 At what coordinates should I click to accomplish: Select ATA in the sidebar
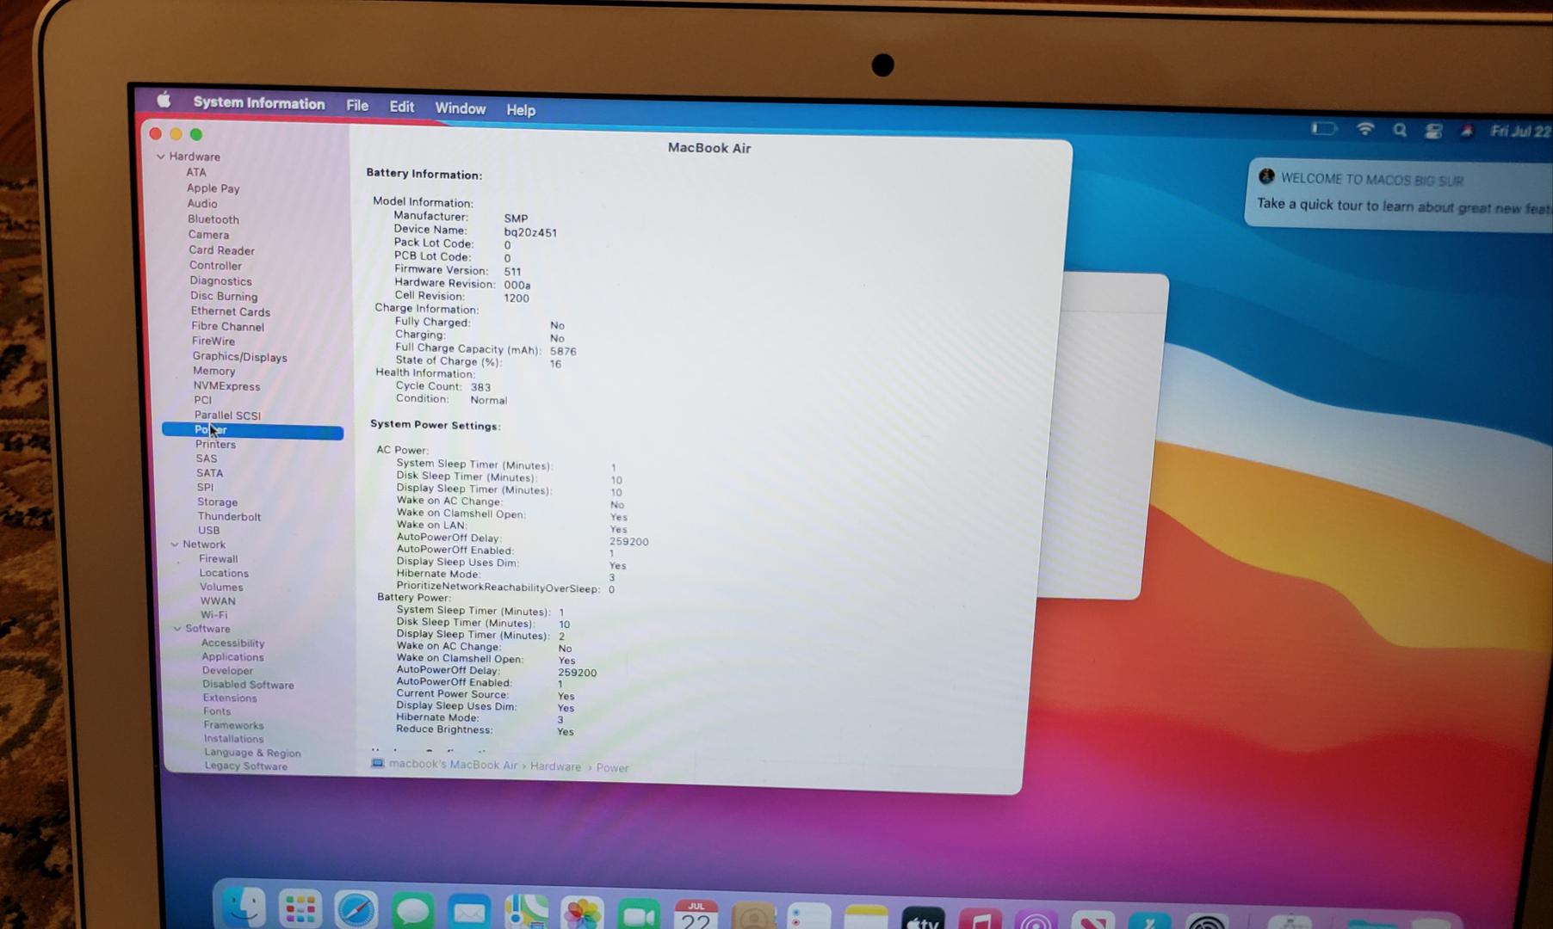(x=196, y=172)
